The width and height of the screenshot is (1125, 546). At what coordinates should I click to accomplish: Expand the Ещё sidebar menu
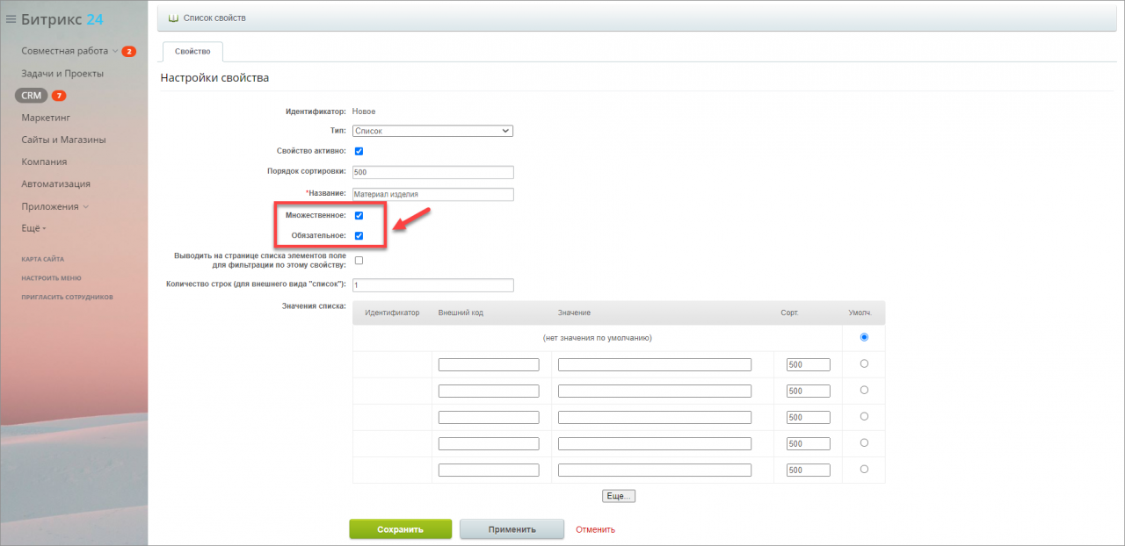pyautogui.click(x=33, y=228)
